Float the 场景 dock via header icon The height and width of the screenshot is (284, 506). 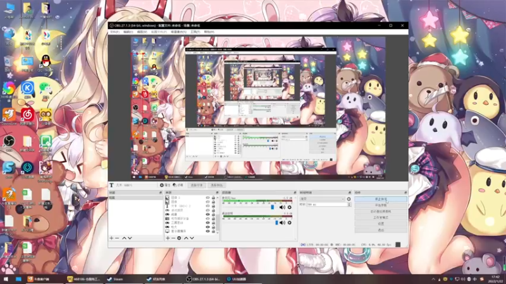(161, 192)
